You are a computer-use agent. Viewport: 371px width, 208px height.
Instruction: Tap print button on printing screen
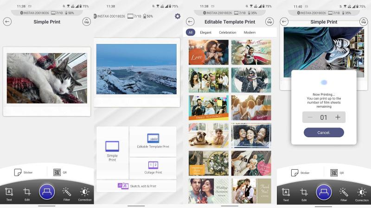click(x=324, y=192)
